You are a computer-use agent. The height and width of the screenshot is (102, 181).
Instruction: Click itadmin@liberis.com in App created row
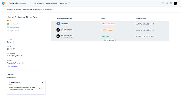click(67, 37)
